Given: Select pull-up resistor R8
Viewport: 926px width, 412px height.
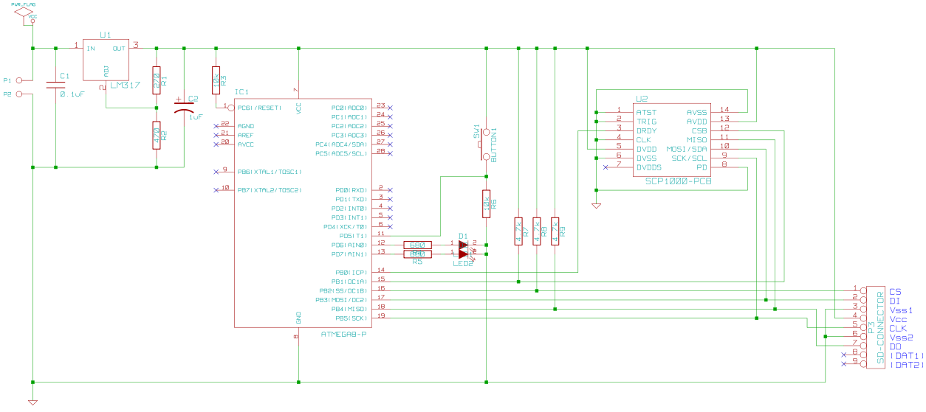Looking at the screenshot, I should point(537,231).
